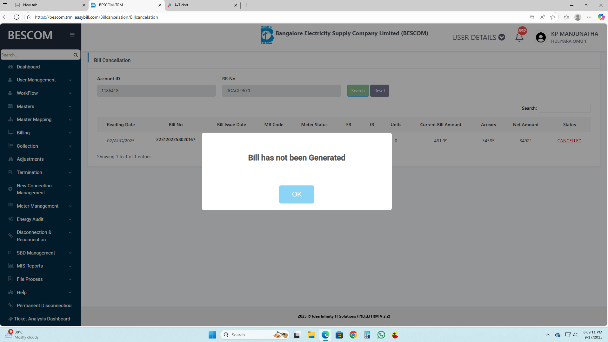Image resolution: width=608 pixels, height=342 pixels.
Task: Switch to the New tab browser tab
Action: pos(50,5)
